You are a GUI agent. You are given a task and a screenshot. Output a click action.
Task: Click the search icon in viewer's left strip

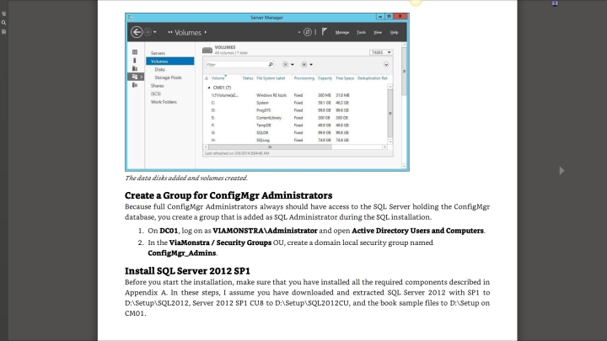tap(3, 23)
